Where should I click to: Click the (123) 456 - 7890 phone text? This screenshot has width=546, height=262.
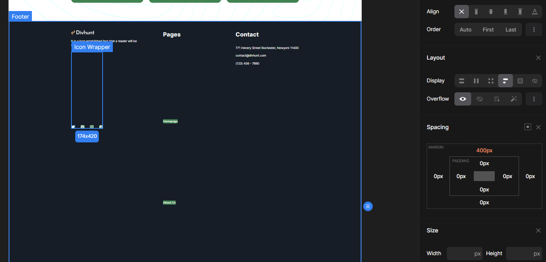(247, 63)
